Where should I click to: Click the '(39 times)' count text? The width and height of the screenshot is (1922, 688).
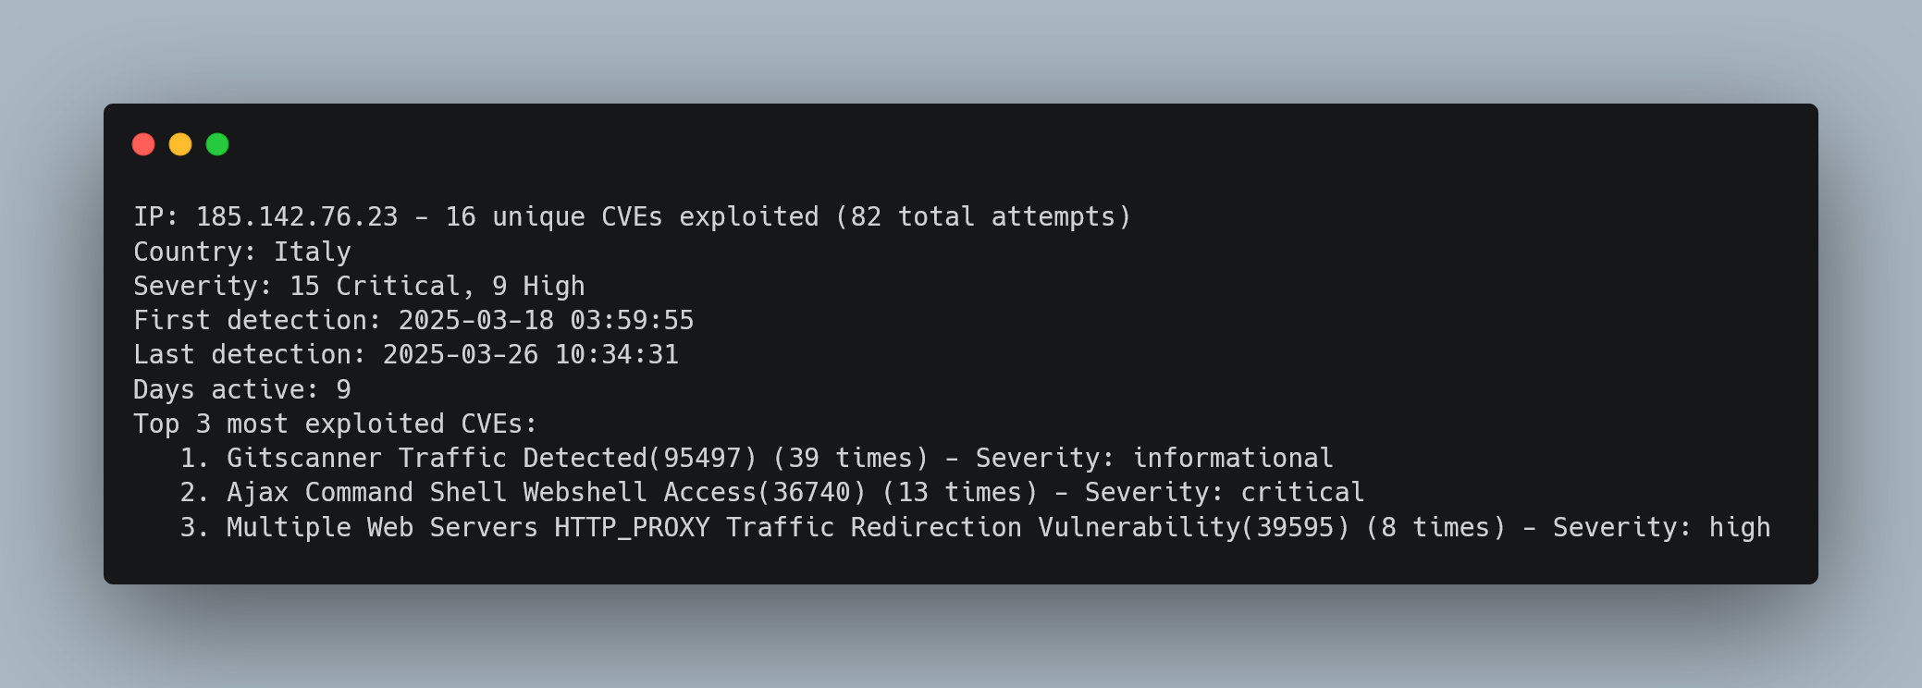851,458
